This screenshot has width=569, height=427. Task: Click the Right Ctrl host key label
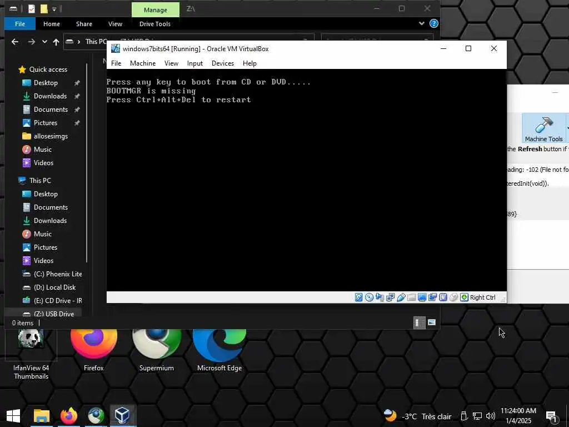pyautogui.click(x=483, y=297)
